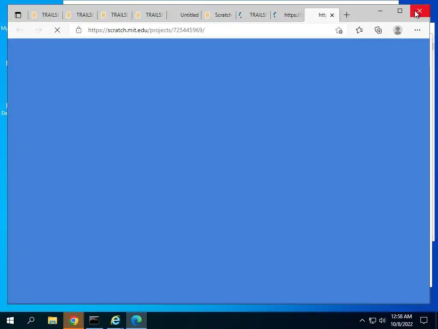Open taskbar search magnifier
Image resolution: width=438 pixels, height=329 pixels.
pos(31,320)
